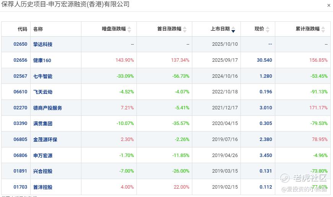
Task: Select cumulative change 171.17%
Action: [318, 108]
